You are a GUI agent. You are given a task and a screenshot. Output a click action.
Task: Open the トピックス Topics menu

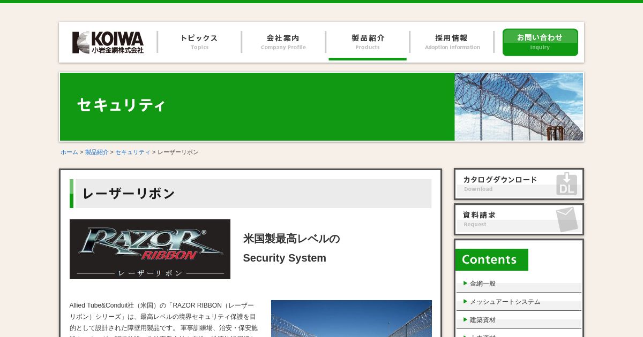(x=199, y=42)
